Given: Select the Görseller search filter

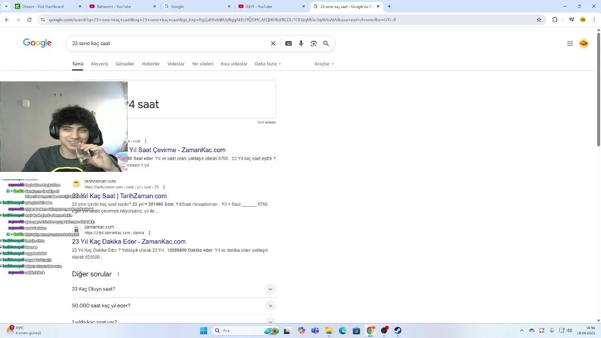Looking at the screenshot, I should [x=125, y=64].
